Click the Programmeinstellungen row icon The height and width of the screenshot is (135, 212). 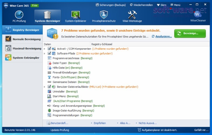point(49,115)
